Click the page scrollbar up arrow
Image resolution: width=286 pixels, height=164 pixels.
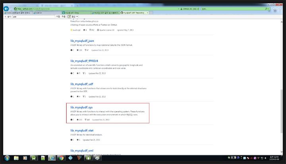[x=282, y=22]
